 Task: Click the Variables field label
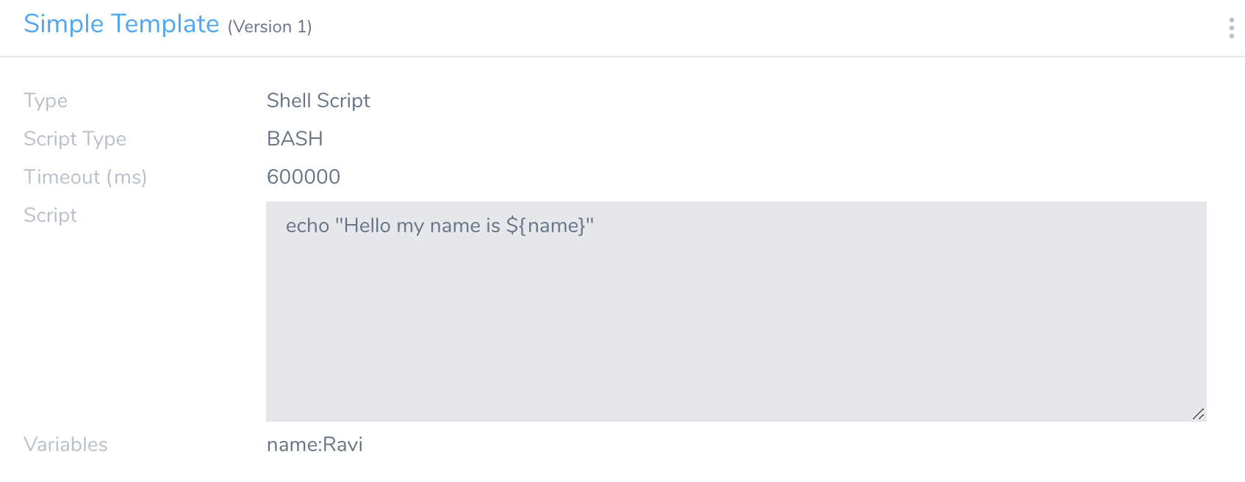click(65, 445)
